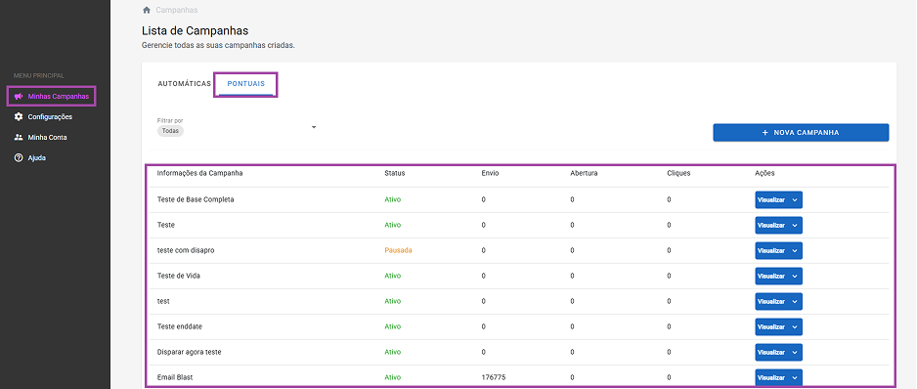This screenshot has height=389, width=917.
Task: Click the Ações column header
Action: coord(764,173)
